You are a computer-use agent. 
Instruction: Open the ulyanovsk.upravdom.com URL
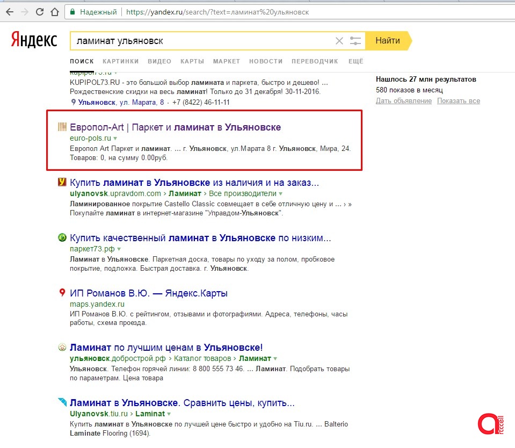(115, 193)
